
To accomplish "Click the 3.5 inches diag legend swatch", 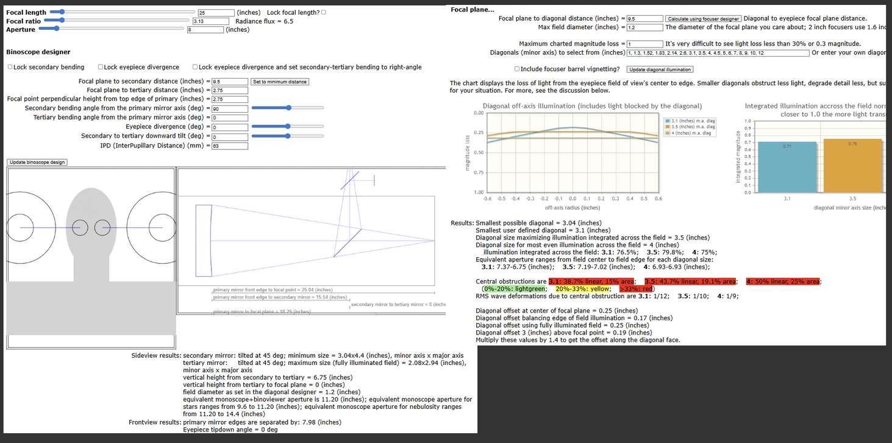I will click(668, 127).
